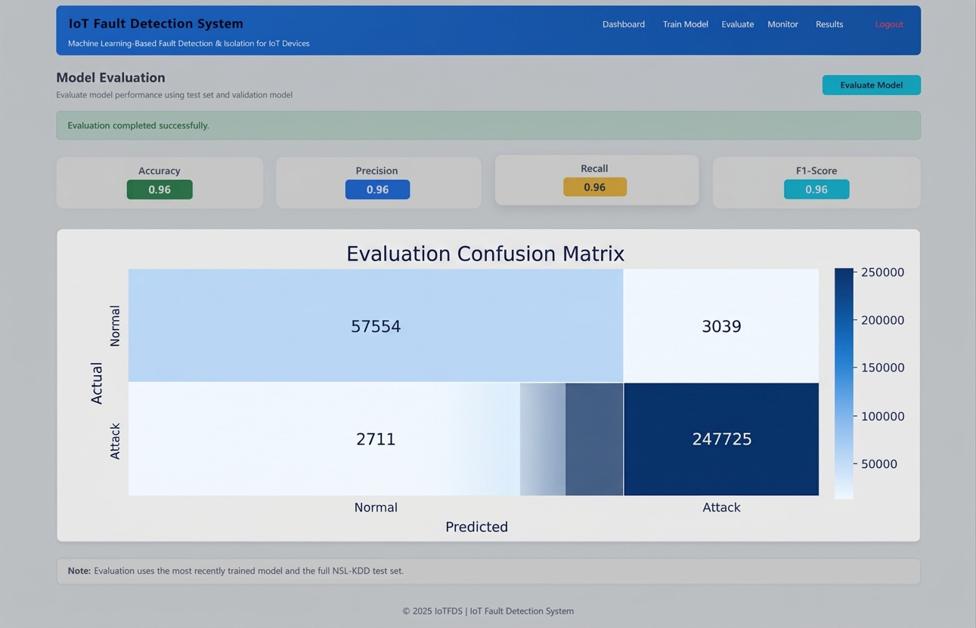976x628 pixels.
Task: Click the 250000 color bar tick label
Action: 882,272
